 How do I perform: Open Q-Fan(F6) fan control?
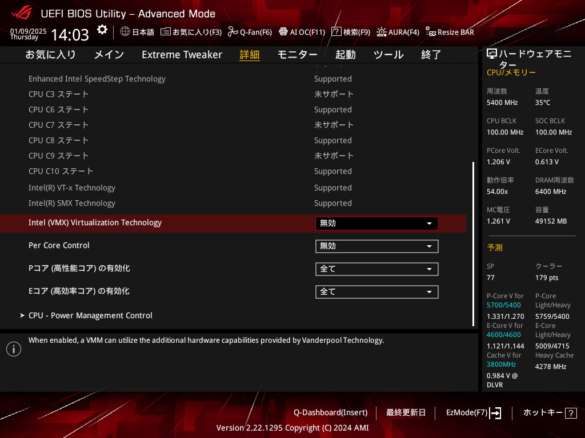click(x=233, y=32)
